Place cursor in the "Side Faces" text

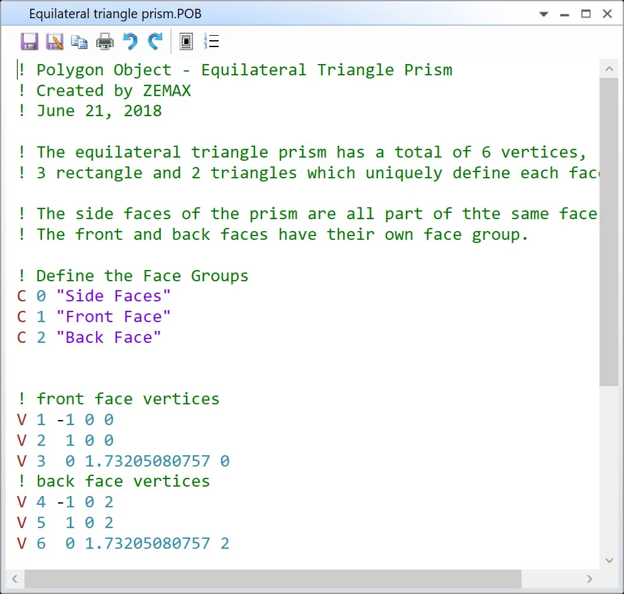click(113, 296)
